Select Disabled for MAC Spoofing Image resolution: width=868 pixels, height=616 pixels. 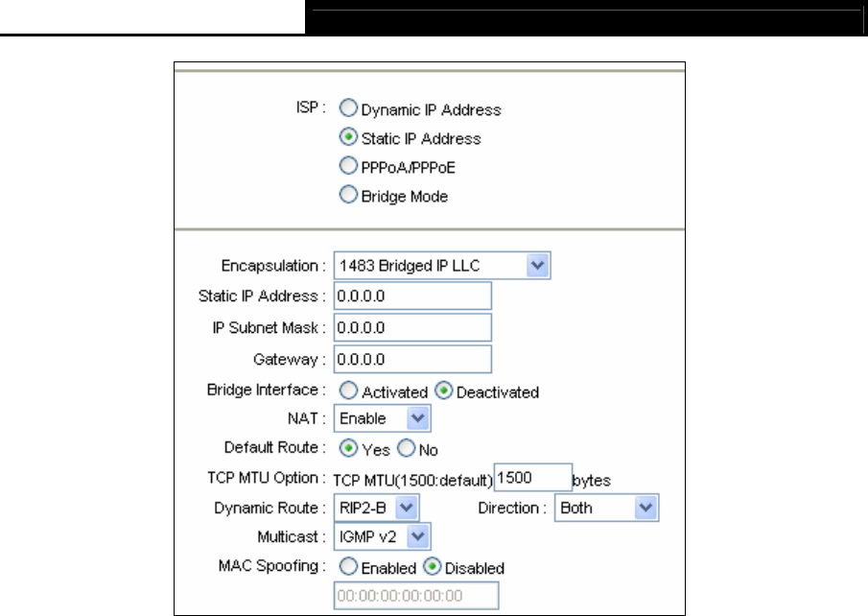pyautogui.click(x=432, y=566)
